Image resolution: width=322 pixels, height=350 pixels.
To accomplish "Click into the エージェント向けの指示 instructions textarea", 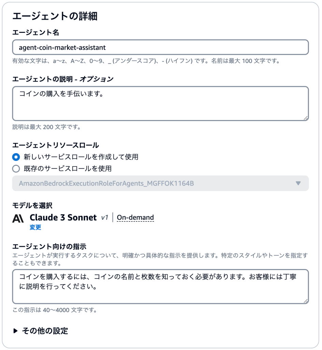I will point(160,287).
